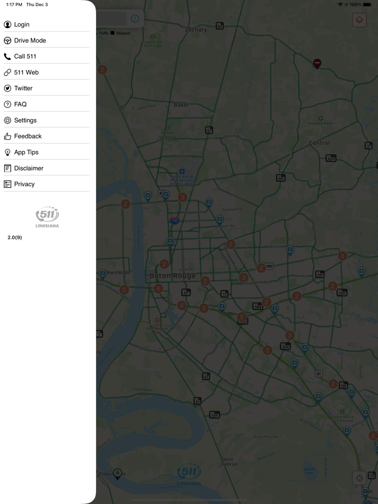Tap the App Tips lightbulb icon
Viewport: 378px width, 504px height.
[8, 152]
